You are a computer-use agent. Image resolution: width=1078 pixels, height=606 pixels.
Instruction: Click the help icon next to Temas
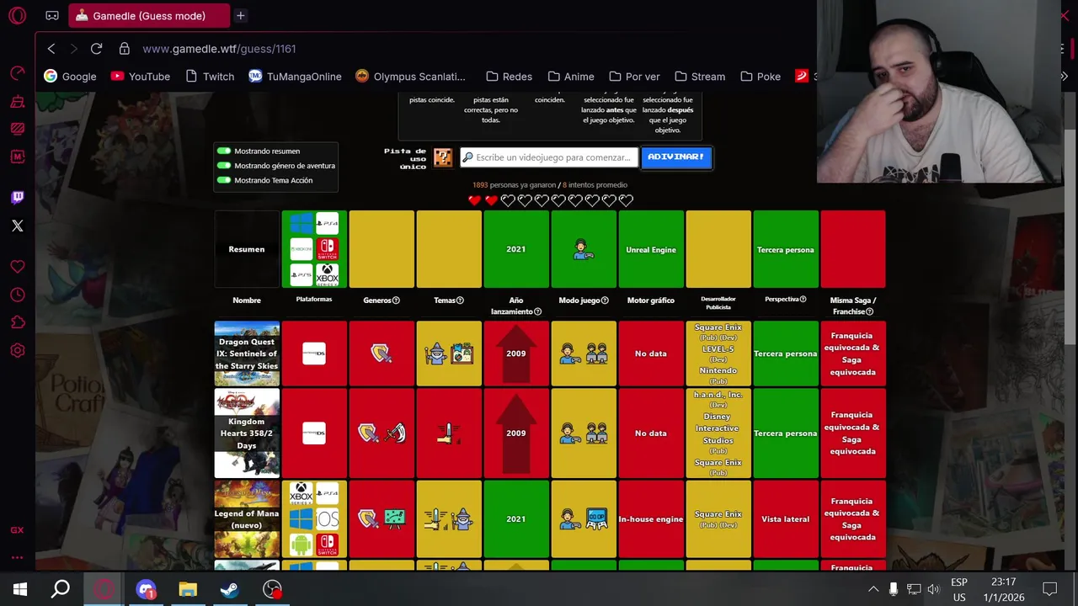pos(460,300)
